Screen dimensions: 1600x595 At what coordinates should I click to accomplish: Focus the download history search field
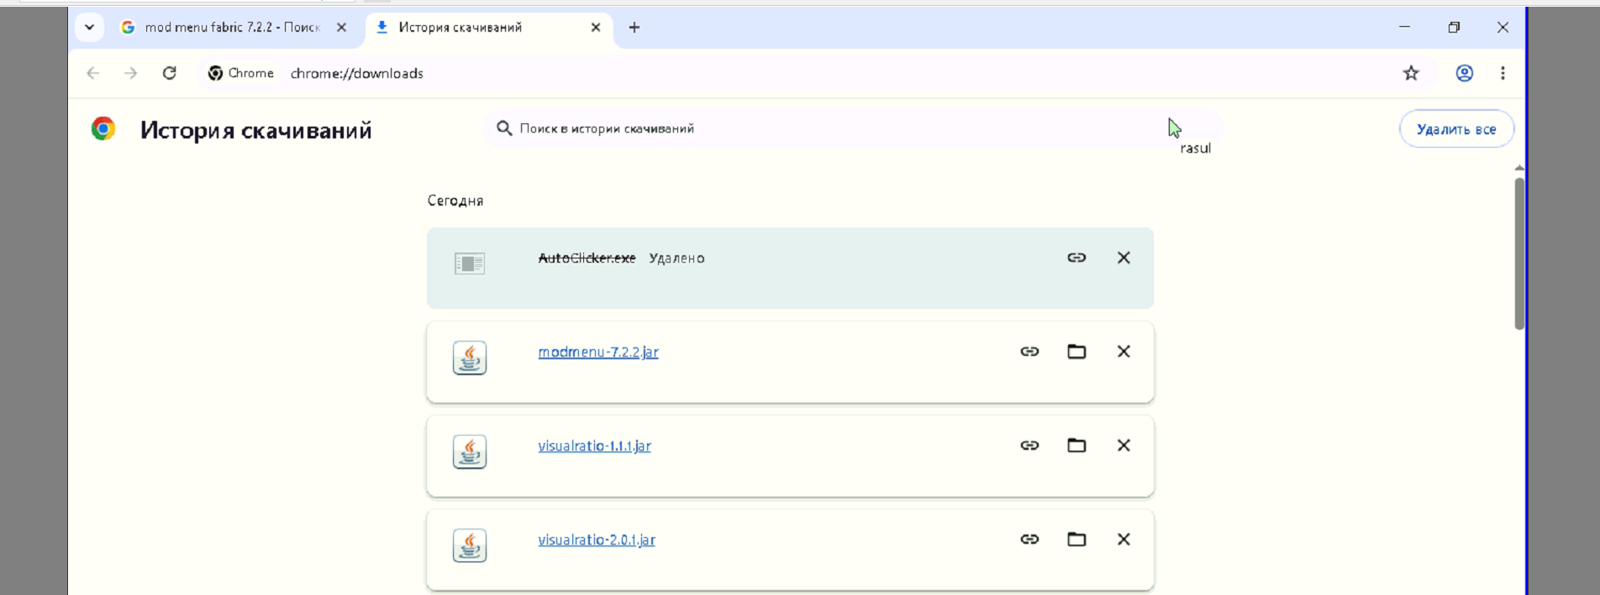click(853, 128)
